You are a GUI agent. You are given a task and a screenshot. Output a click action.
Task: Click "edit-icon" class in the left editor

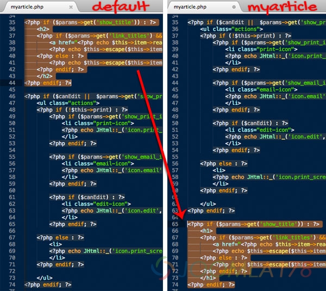110,204
